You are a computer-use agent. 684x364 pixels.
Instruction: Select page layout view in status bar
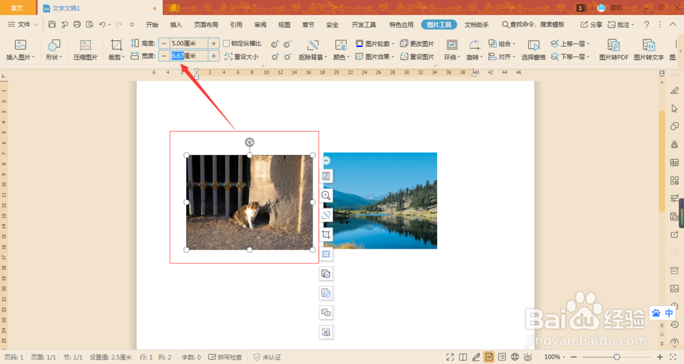(489, 357)
